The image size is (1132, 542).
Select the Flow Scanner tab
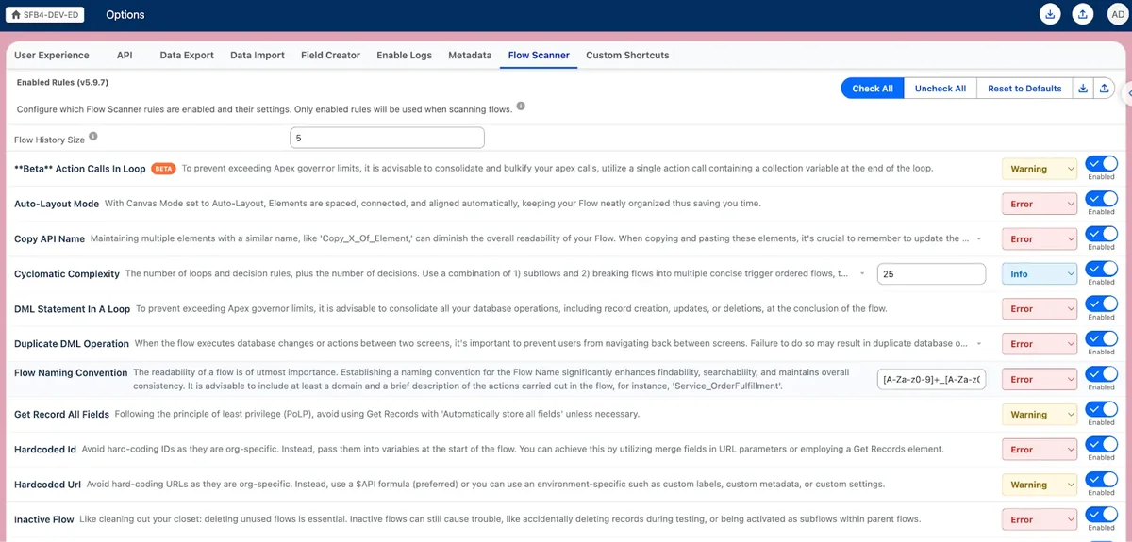pyautogui.click(x=539, y=55)
